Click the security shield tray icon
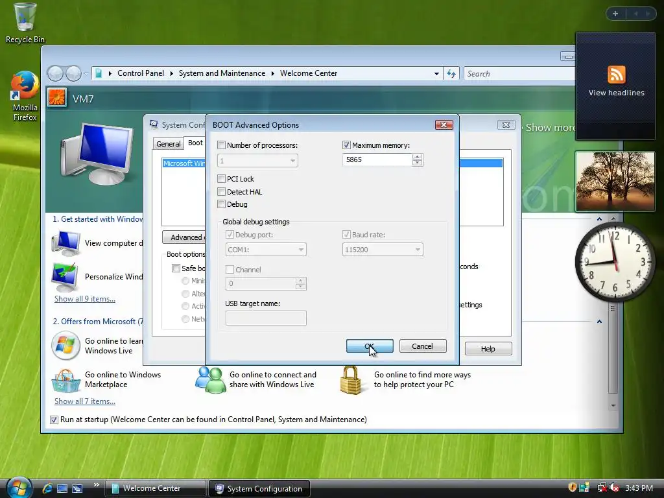Screen dimensions: 664x498 pyautogui.click(x=572, y=488)
